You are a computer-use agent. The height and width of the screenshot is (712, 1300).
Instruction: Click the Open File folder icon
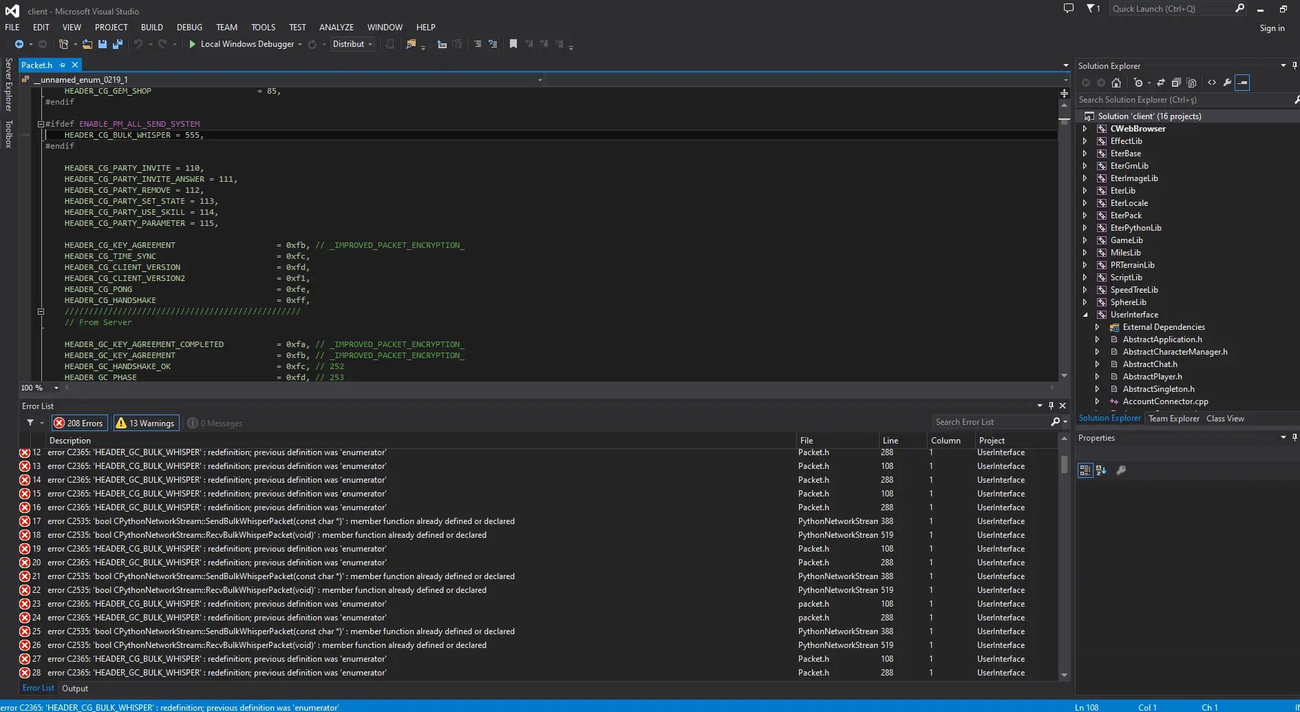[x=87, y=44]
